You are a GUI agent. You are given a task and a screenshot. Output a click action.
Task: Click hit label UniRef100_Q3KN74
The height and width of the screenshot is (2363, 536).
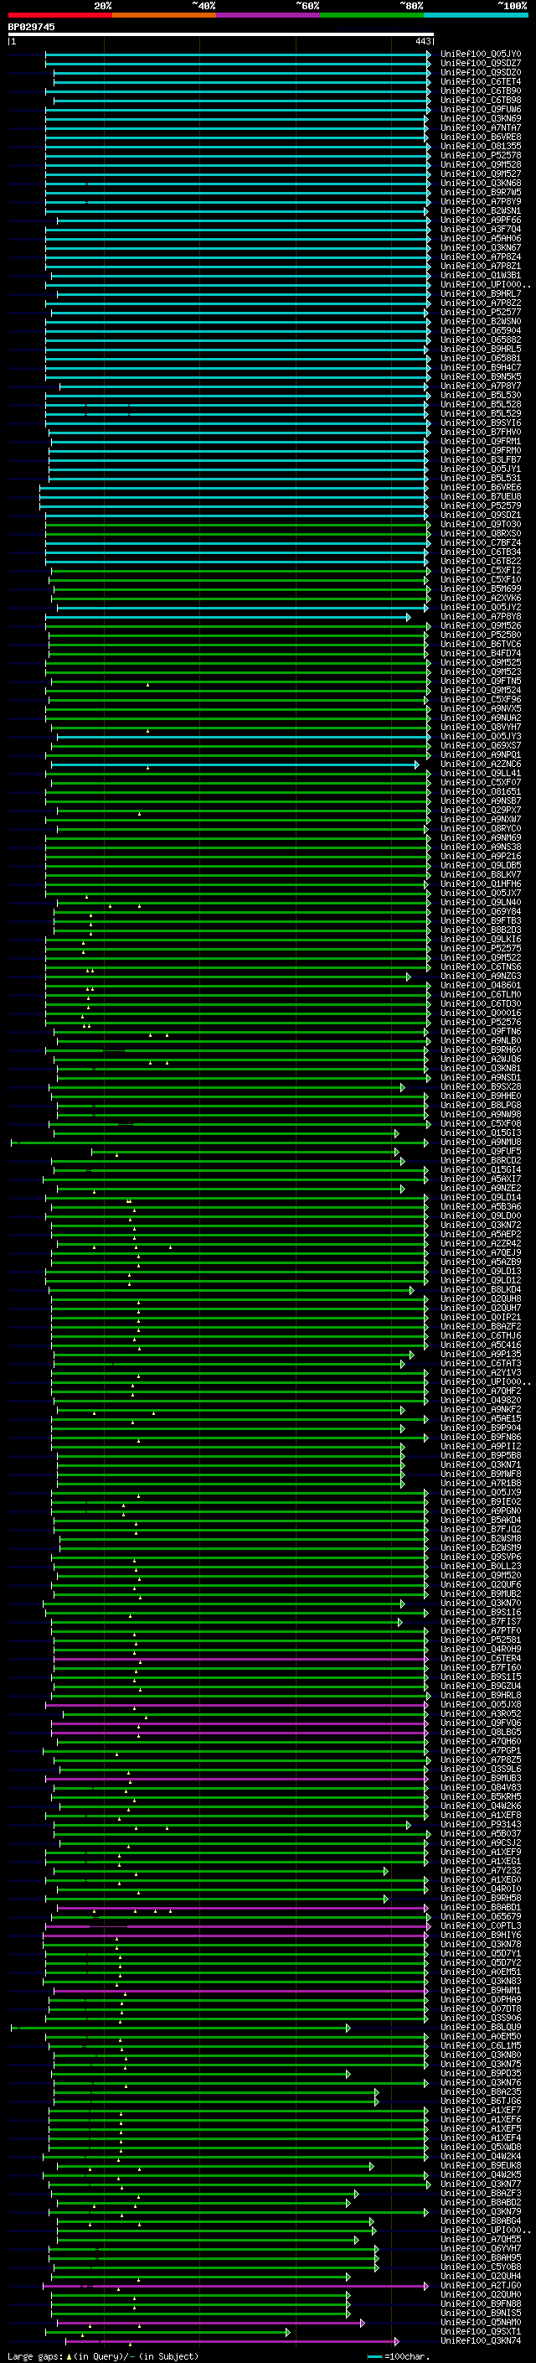click(x=480, y=2340)
